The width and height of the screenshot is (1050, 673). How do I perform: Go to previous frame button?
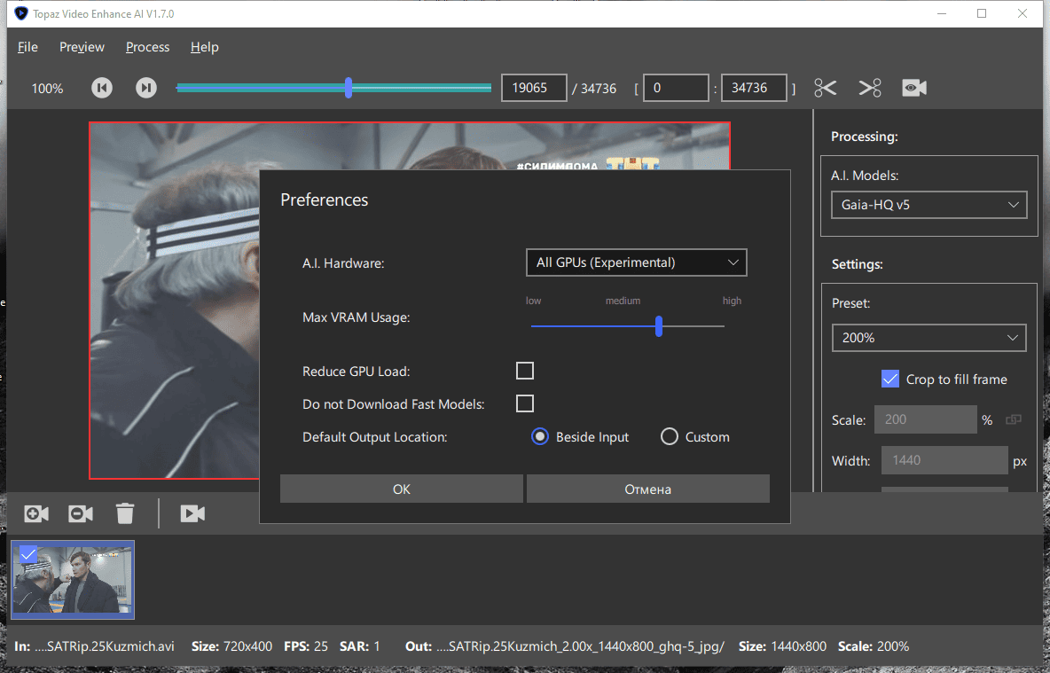pos(102,88)
